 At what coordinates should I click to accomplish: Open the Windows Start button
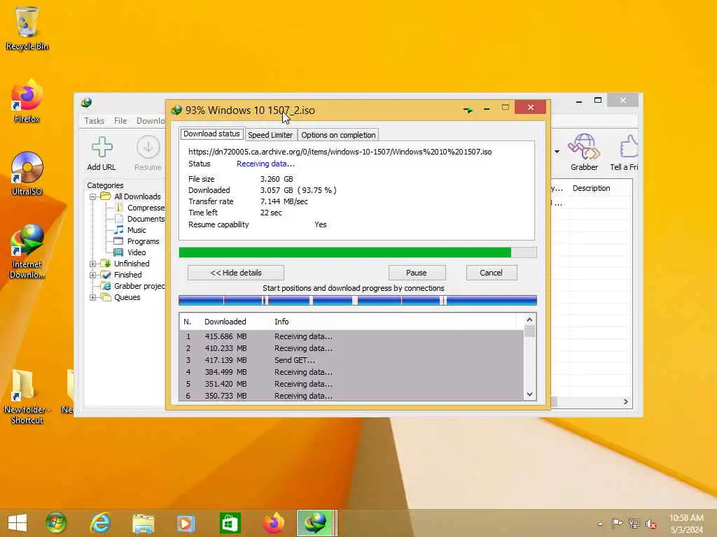[18, 523]
